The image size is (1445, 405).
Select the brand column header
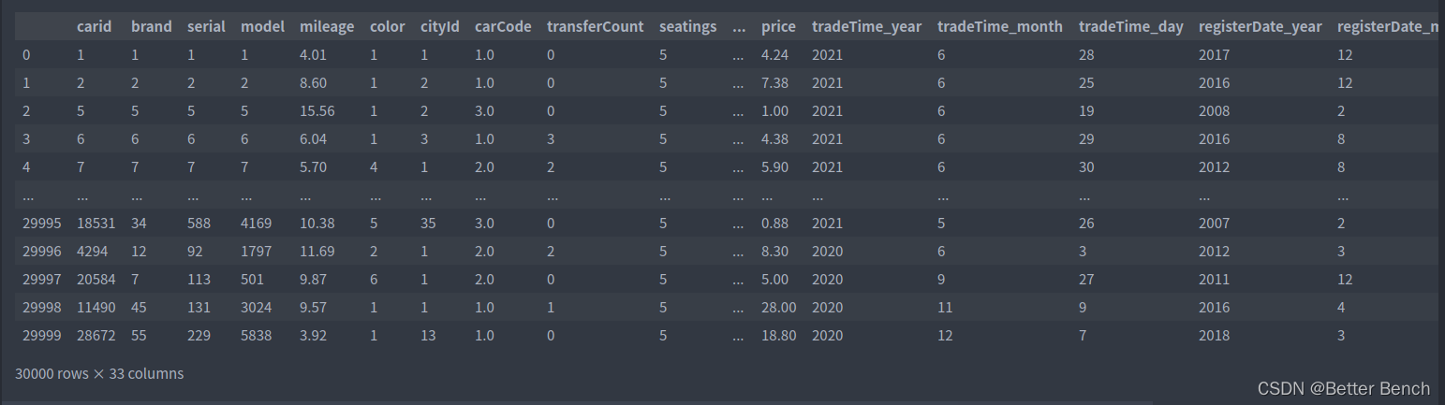click(x=152, y=26)
